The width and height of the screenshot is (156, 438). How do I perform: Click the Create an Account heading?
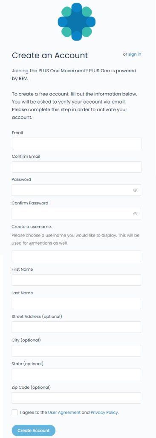50,55
